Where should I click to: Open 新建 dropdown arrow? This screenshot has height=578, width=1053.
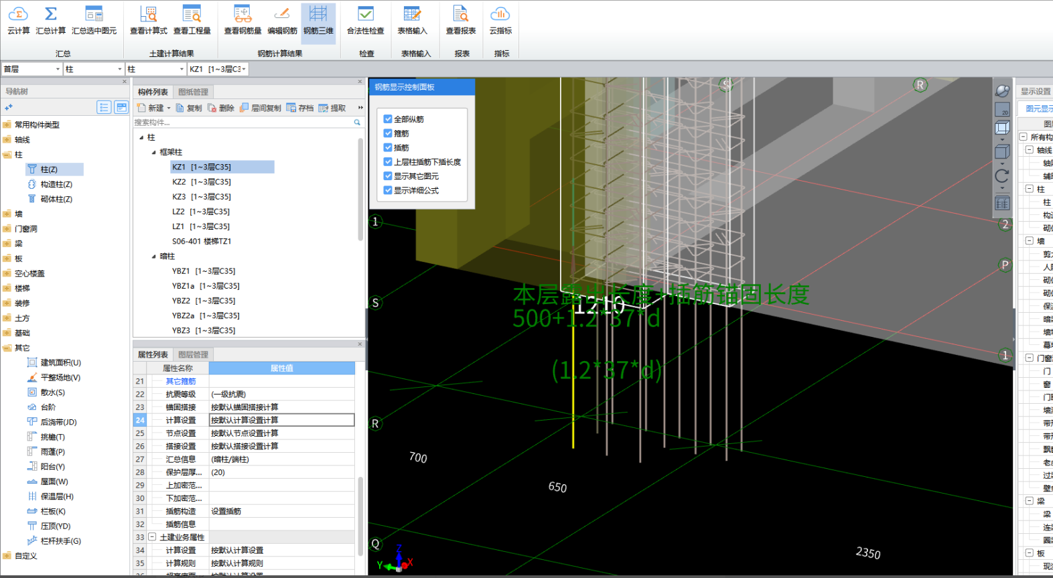169,108
